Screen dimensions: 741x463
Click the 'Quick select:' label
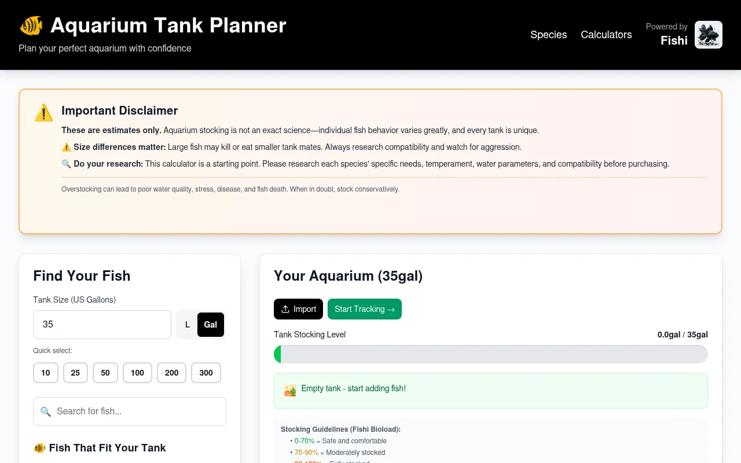(x=53, y=351)
